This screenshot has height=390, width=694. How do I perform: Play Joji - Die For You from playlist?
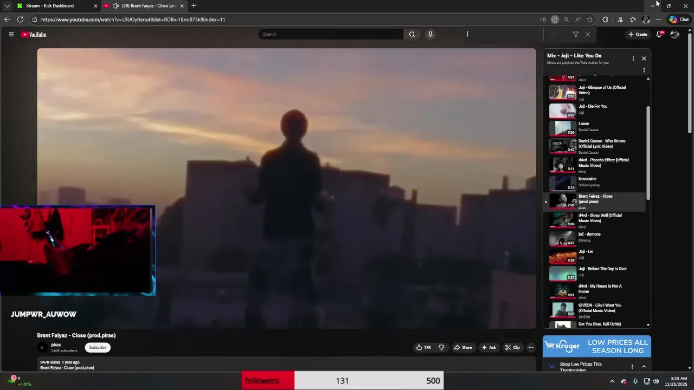tap(595, 110)
